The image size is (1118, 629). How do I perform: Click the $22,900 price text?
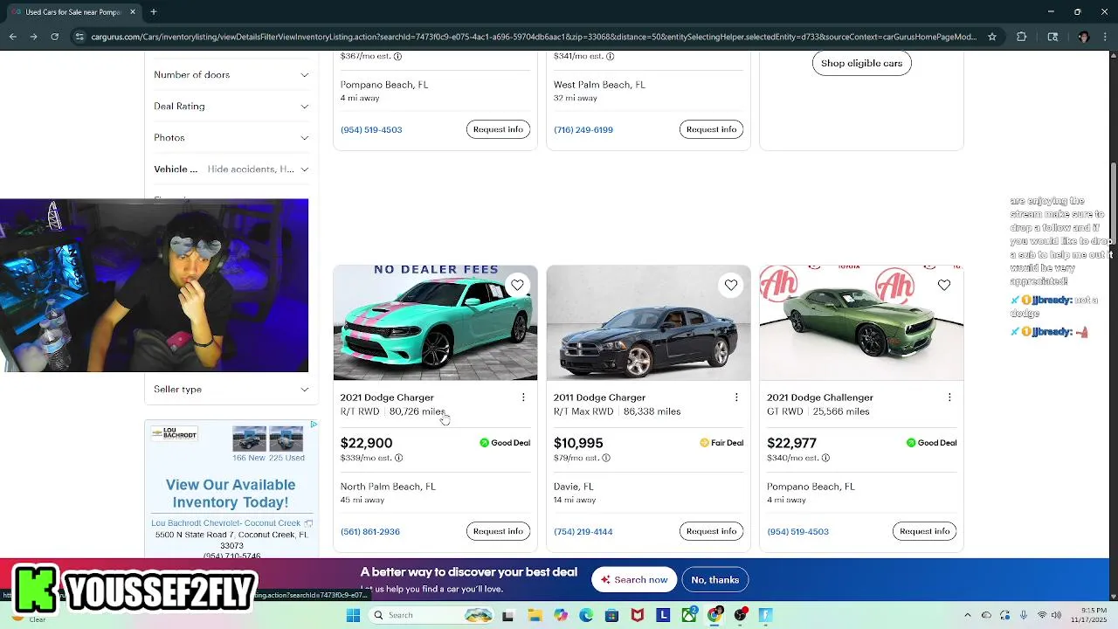pos(367,443)
